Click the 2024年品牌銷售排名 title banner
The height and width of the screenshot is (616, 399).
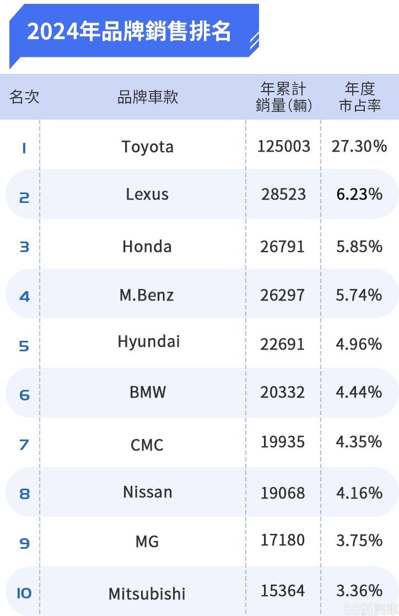tap(130, 31)
